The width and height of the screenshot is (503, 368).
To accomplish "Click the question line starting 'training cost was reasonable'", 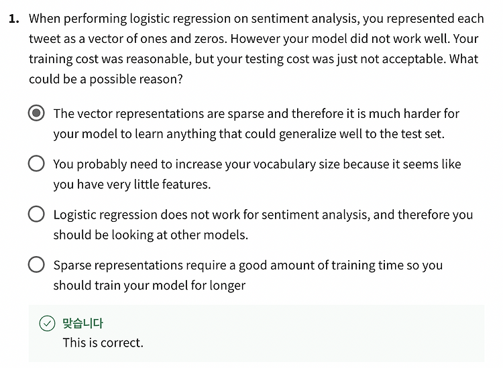I will click(254, 59).
